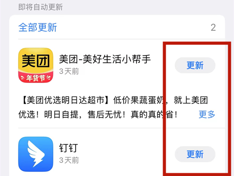Tap the DingTalk blue wing icon
234x176 pixels.
(35, 154)
